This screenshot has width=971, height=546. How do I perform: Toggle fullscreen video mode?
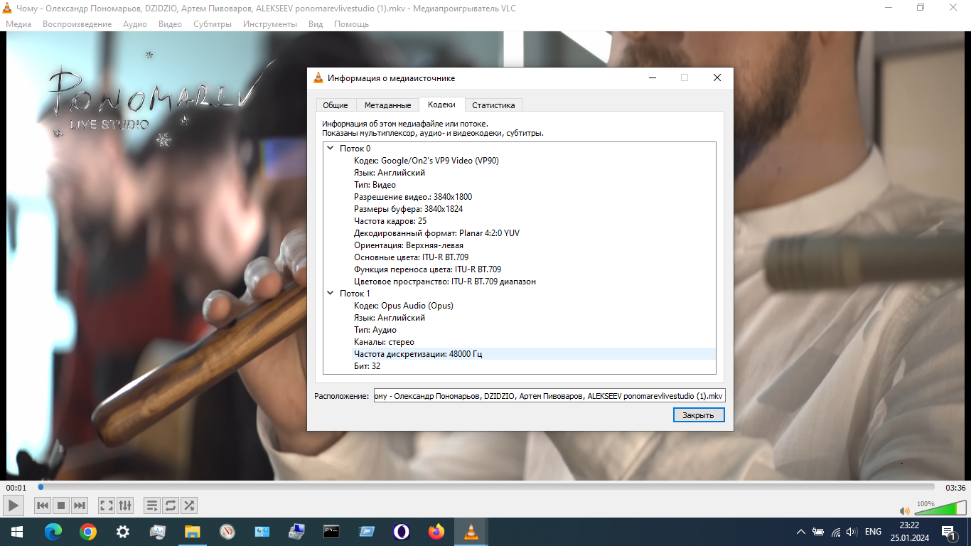pyautogui.click(x=107, y=505)
